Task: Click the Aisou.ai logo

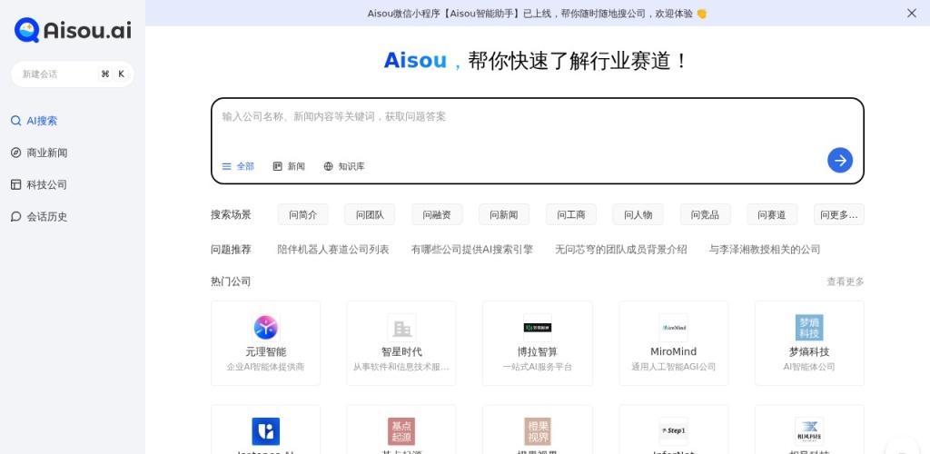Action: 73,30
